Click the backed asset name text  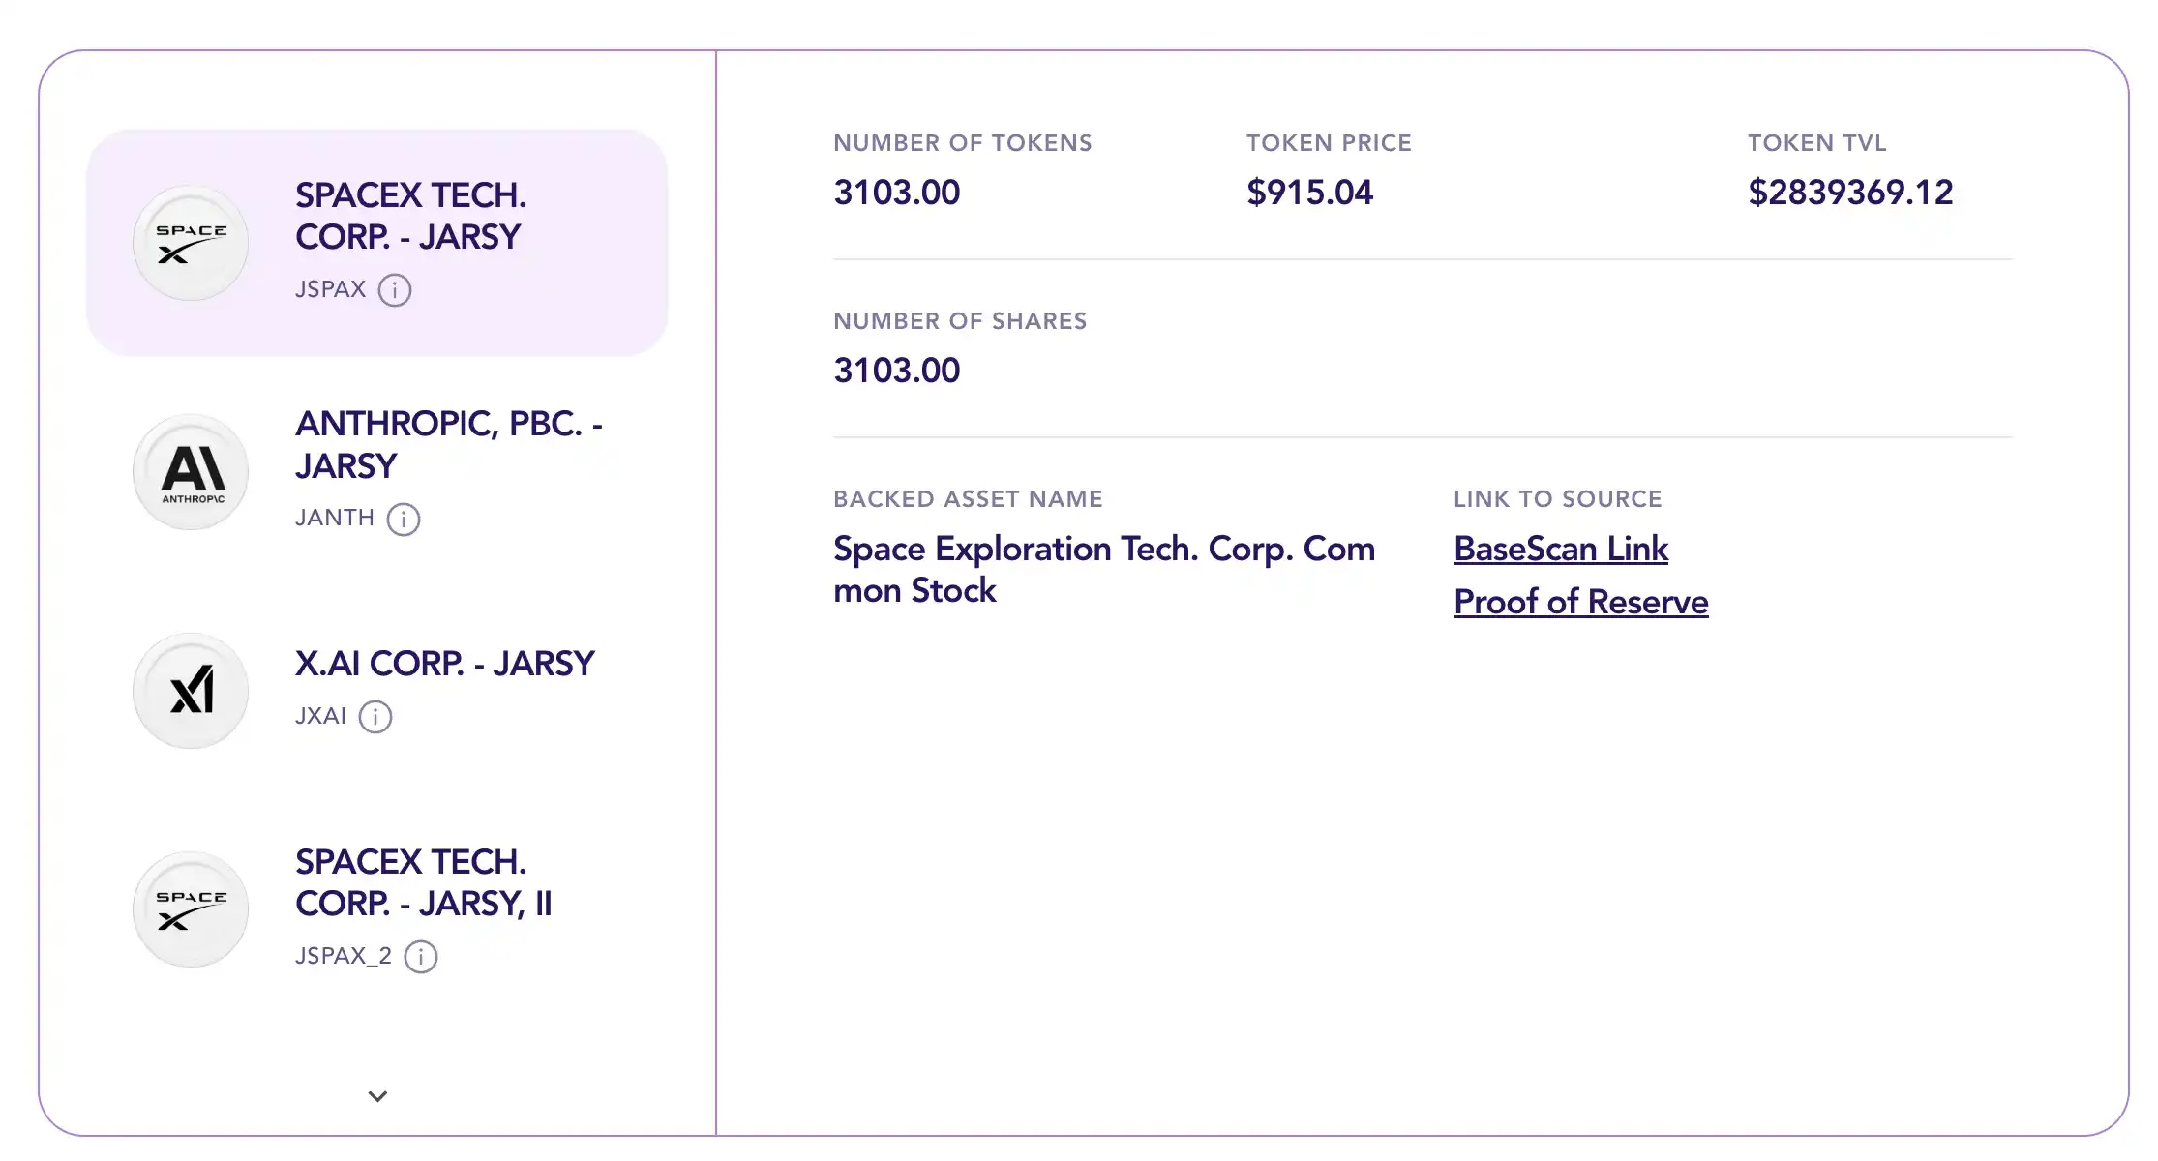click(x=1103, y=569)
